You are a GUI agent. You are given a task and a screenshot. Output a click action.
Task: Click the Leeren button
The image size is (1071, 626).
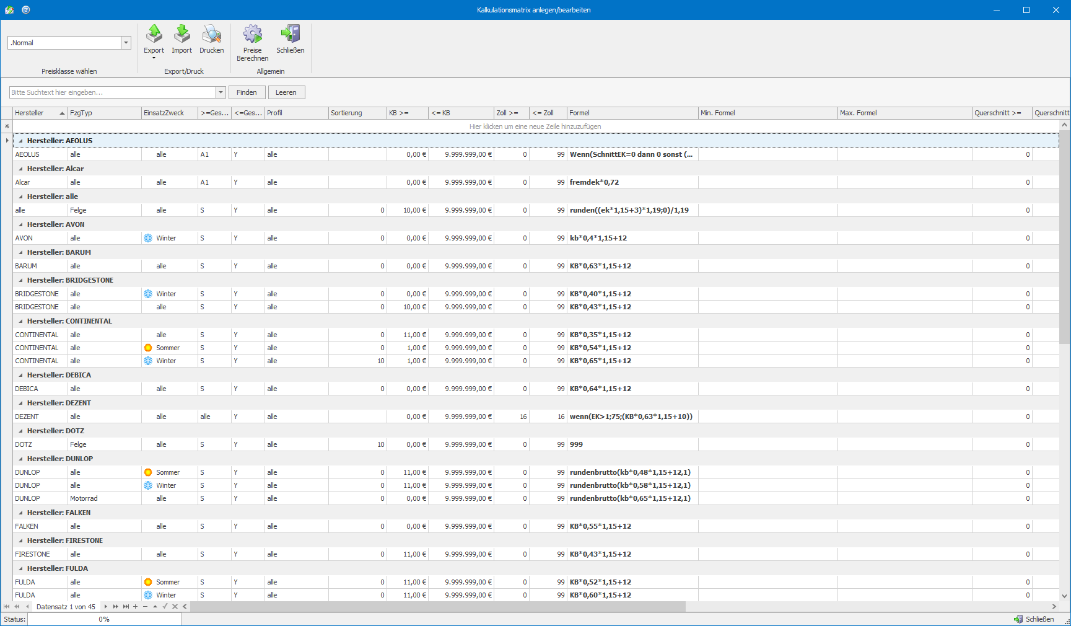click(x=286, y=92)
